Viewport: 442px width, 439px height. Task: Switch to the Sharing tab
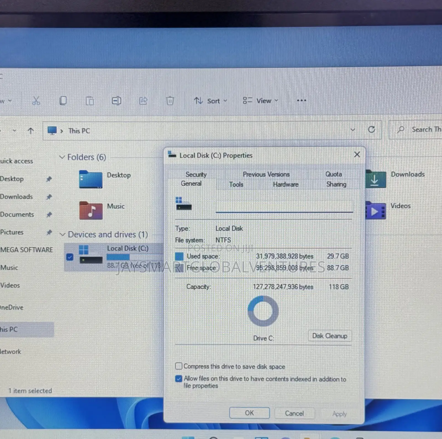click(x=336, y=184)
